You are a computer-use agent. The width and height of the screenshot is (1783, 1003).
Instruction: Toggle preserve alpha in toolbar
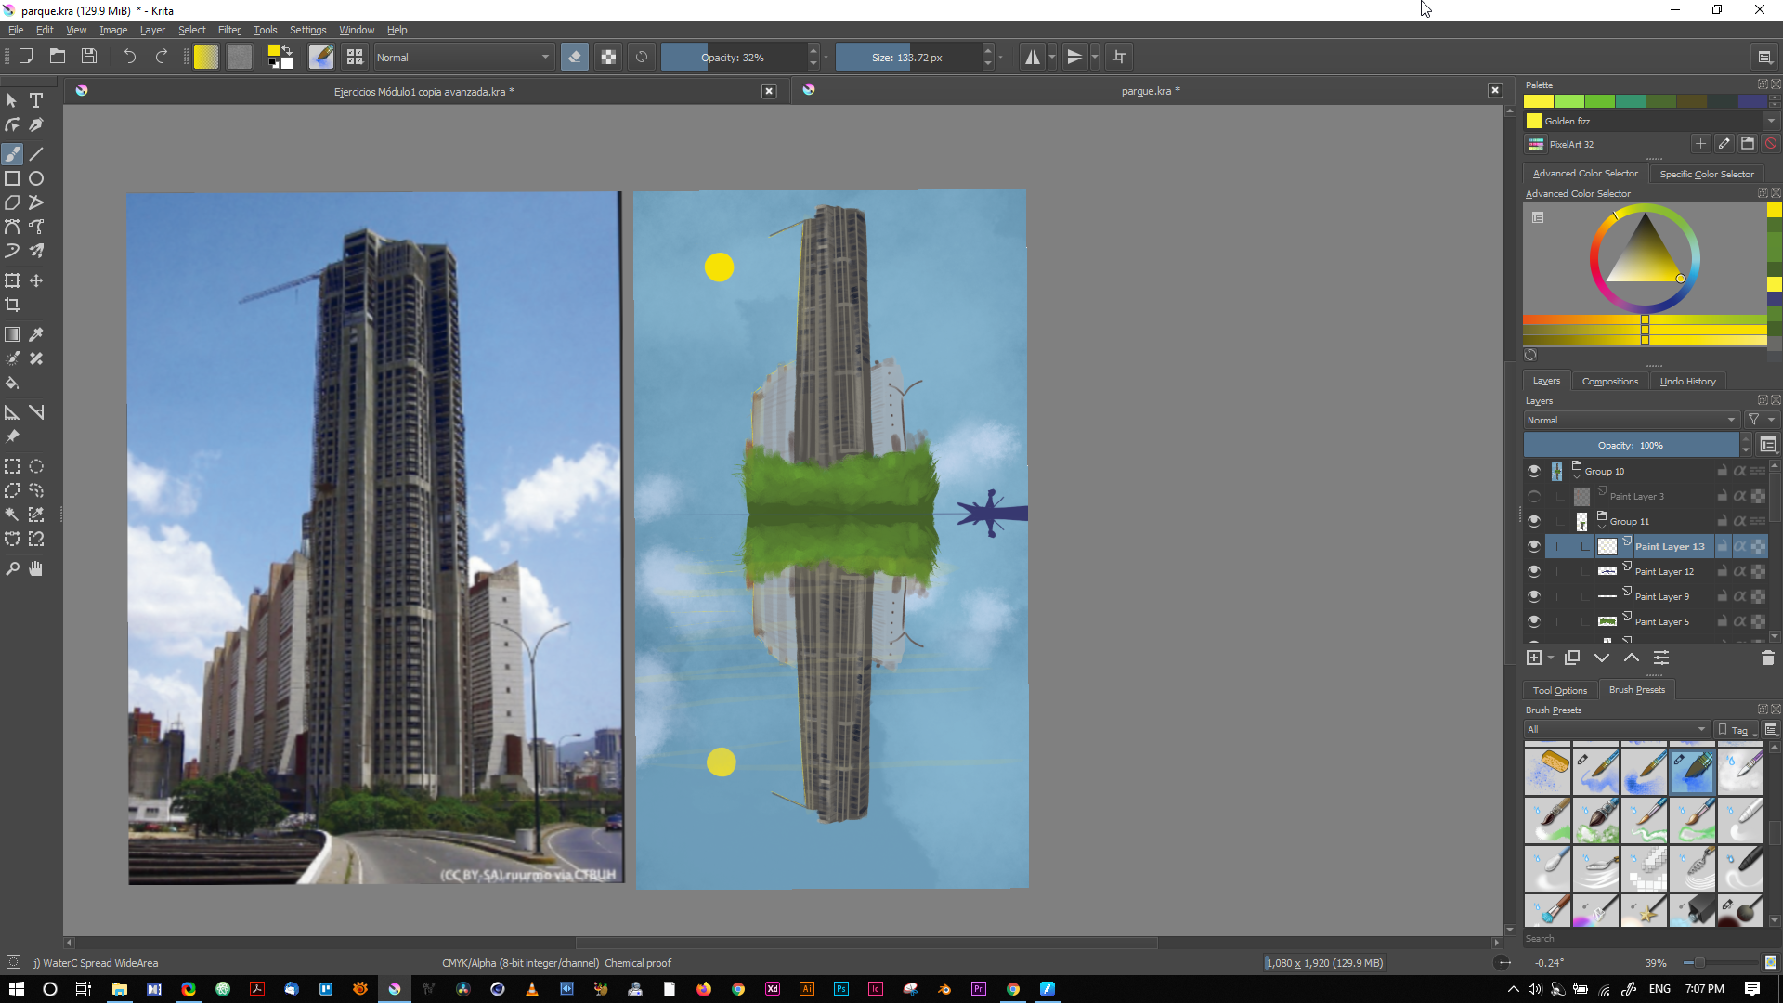click(608, 57)
